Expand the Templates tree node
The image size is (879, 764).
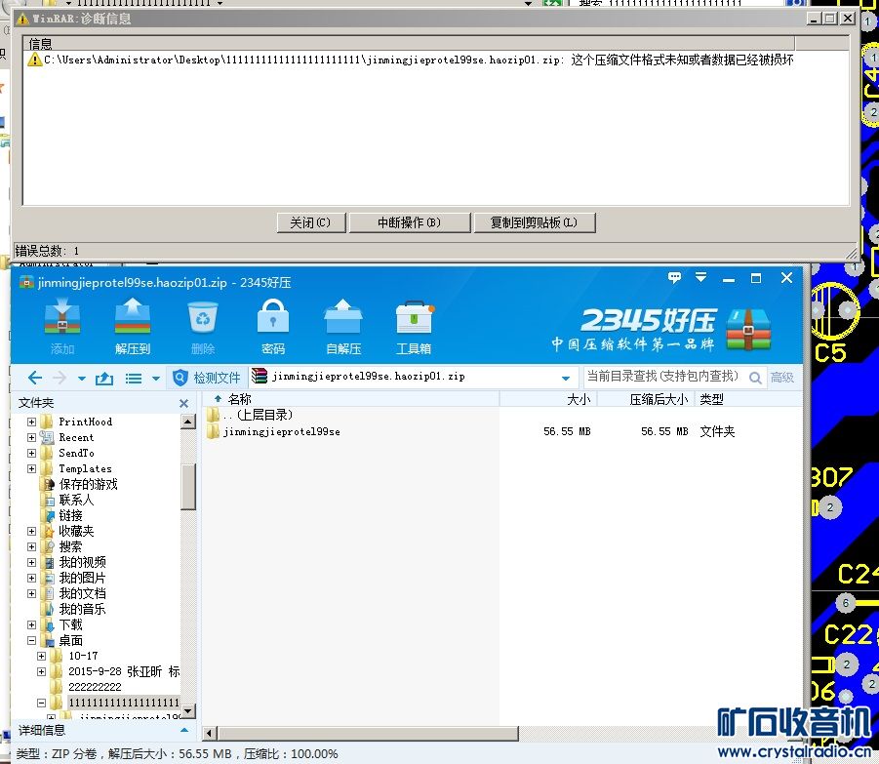pos(32,468)
